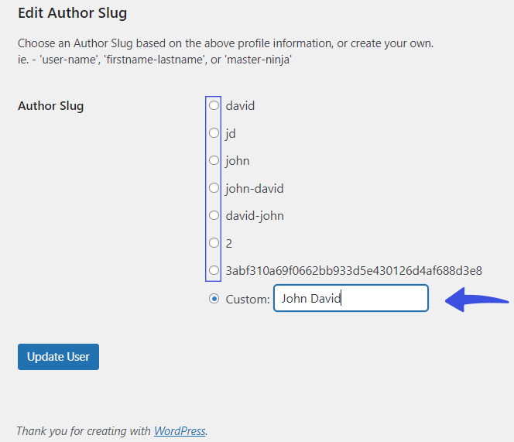Image resolution: width=514 pixels, height=442 pixels.
Task: Select the radio button beside 'david'
Action: click(214, 105)
